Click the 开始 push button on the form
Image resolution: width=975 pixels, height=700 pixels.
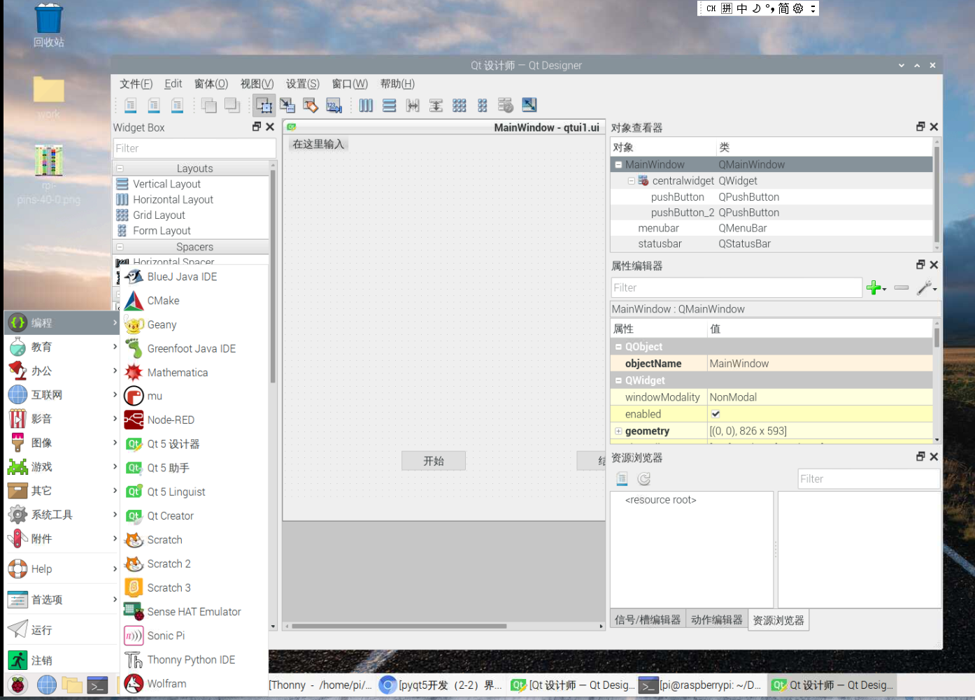pyautogui.click(x=434, y=461)
